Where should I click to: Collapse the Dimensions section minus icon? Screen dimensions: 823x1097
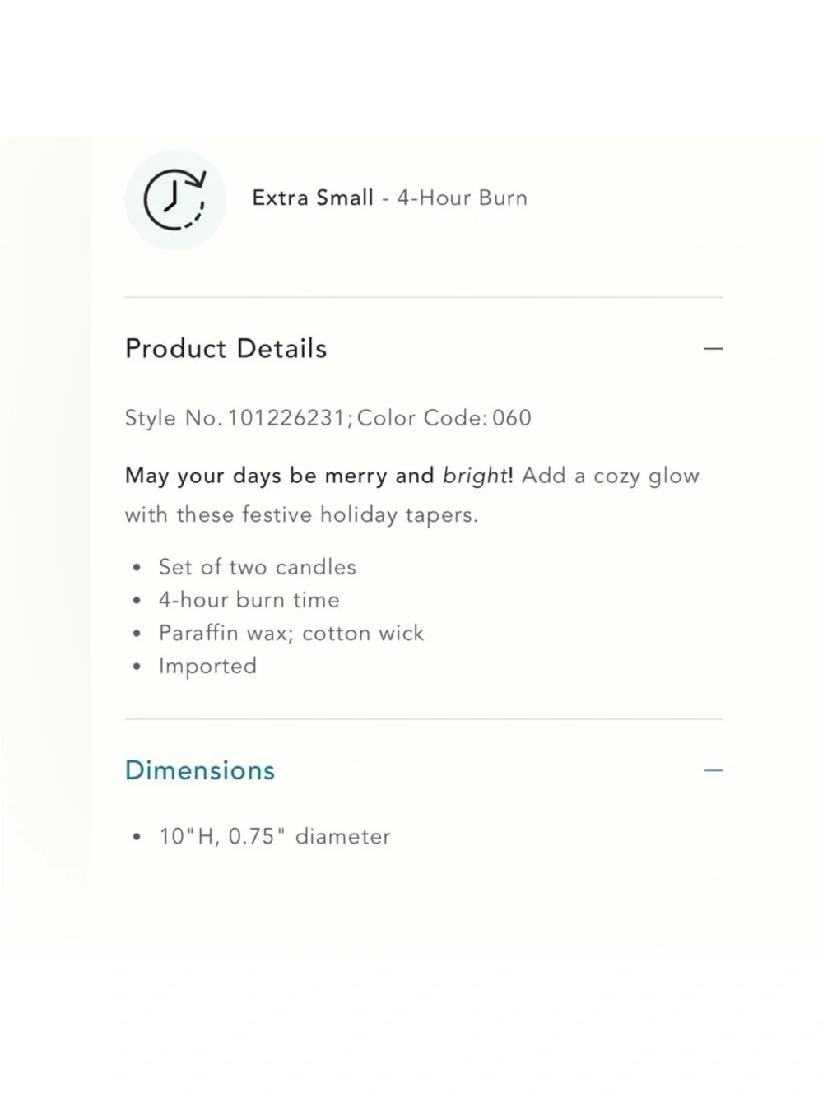pos(713,770)
